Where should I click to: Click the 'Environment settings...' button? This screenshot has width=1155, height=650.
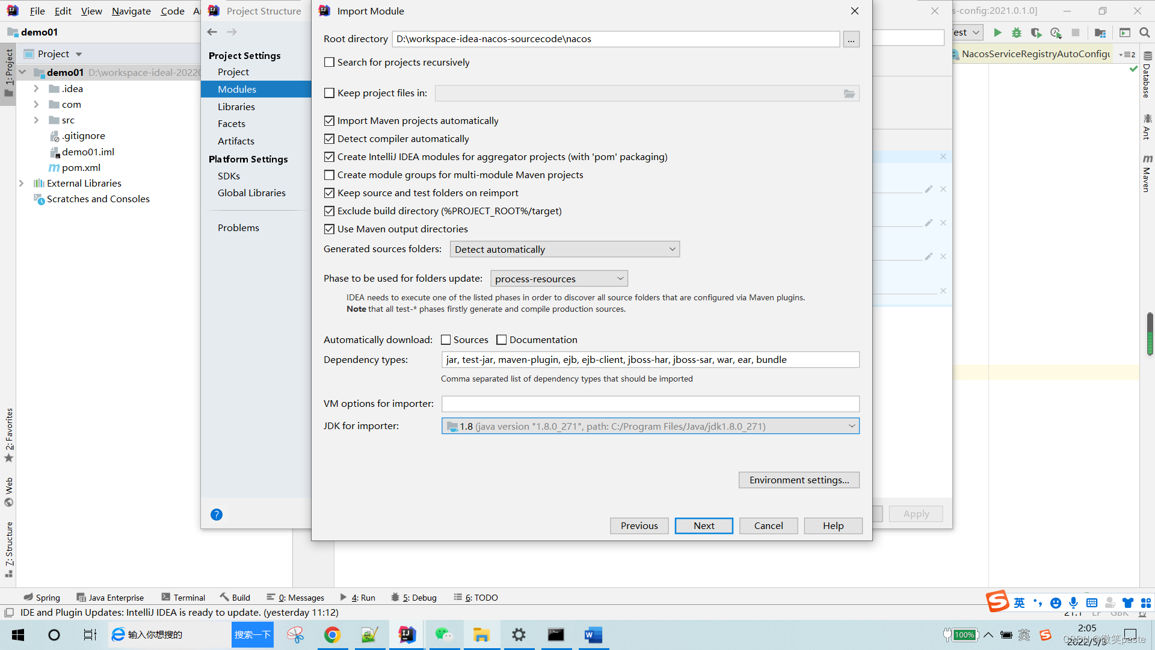point(798,479)
